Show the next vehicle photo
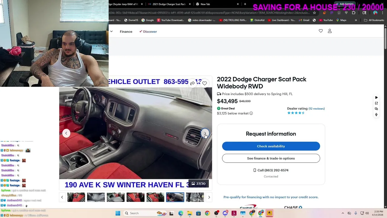Image resolution: width=387 pixels, height=218 pixels. [x=205, y=133]
